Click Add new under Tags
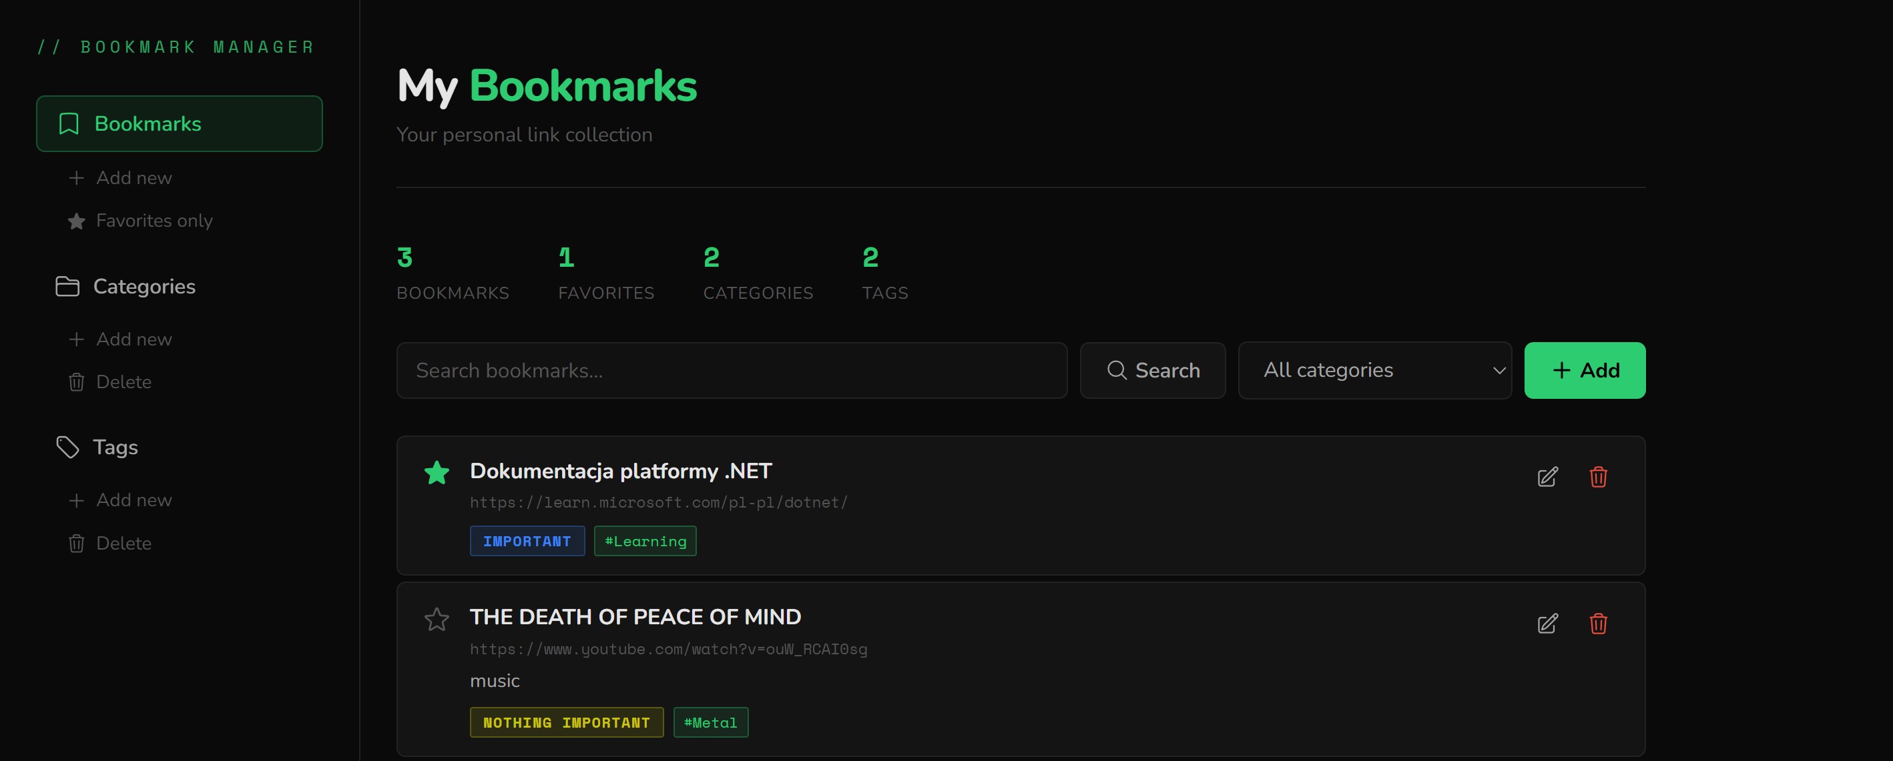 [x=119, y=500]
